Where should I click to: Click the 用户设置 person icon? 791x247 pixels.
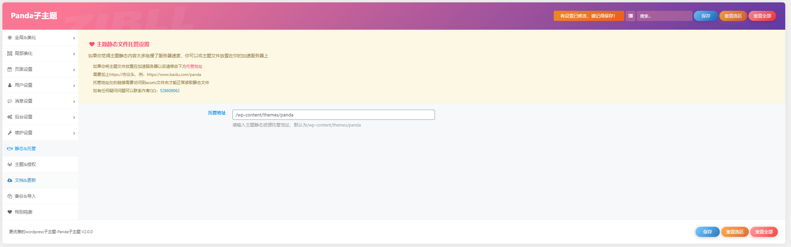click(x=10, y=85)
